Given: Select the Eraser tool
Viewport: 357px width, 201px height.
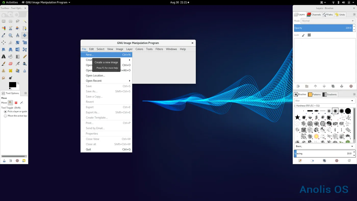Looking at the screenshot, I should pos(10,64).
